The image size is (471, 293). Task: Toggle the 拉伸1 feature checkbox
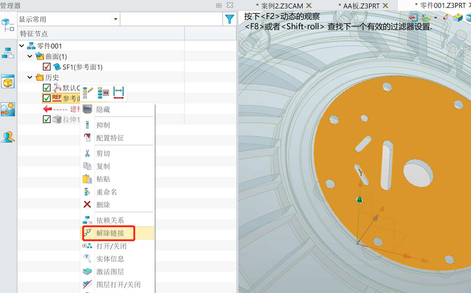47,119
